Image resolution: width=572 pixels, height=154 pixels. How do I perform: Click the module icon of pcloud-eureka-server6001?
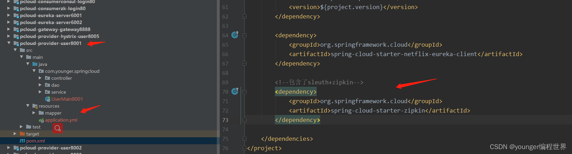coord(16,15)
